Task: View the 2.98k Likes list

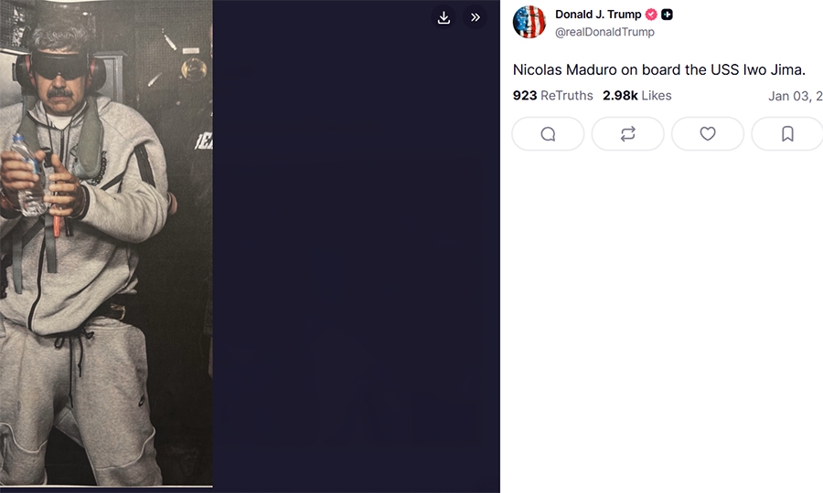Action: pyautogui.click(x=620, y=96)
